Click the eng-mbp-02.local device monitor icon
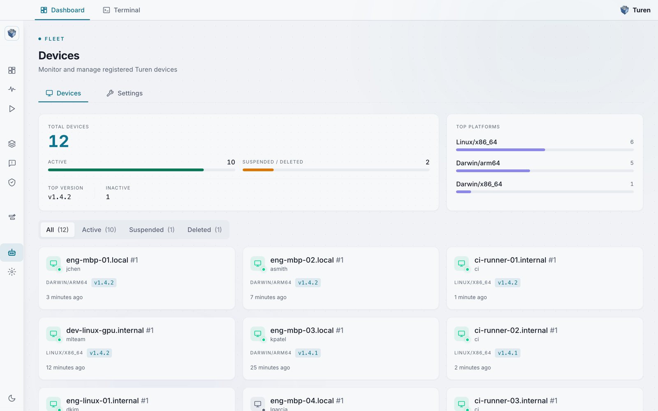Image resolution: width=658 pixels, height=411 pixels. 257,263
